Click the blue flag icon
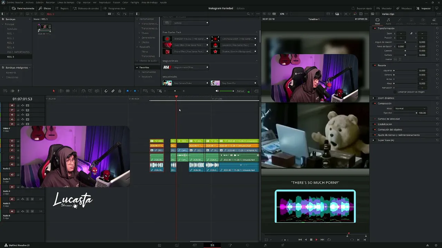Image resolution: width=442 pixels, height=248 pixels. 127,91
